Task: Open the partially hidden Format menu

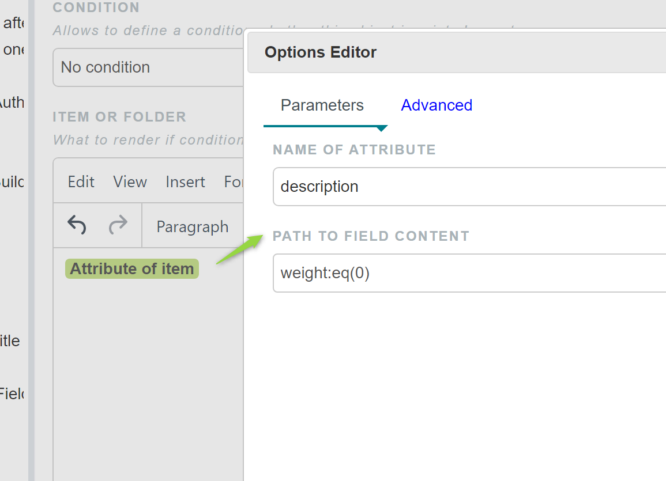Action: [234, 182]
